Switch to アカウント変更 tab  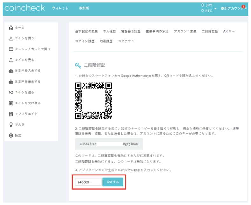(185, 31)
